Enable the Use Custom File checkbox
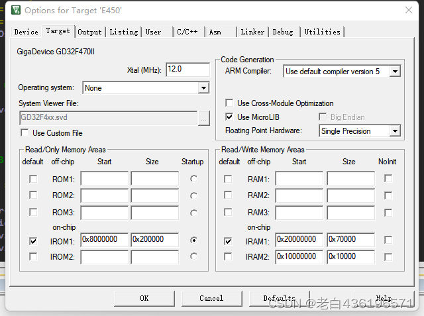Image resolution: width=424 pixels, height=316 pixels. click(25, 132)
